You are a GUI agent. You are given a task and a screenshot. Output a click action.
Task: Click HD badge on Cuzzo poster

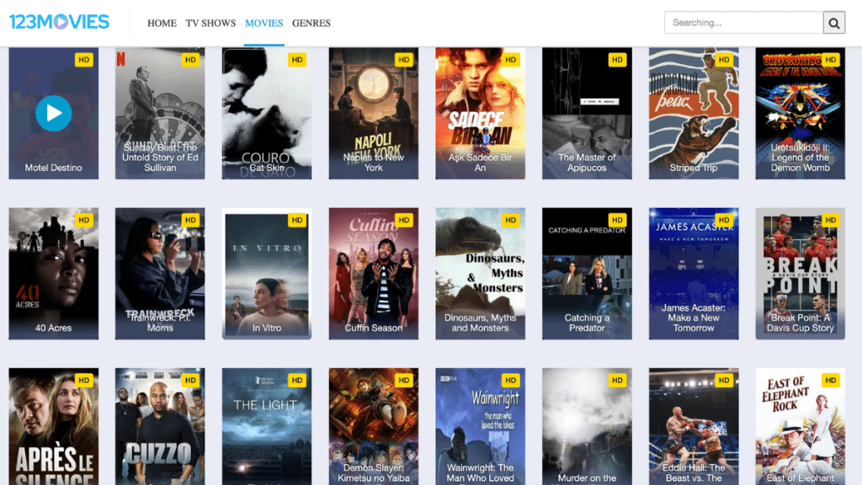pyautogui.click(x=190, y=380)
